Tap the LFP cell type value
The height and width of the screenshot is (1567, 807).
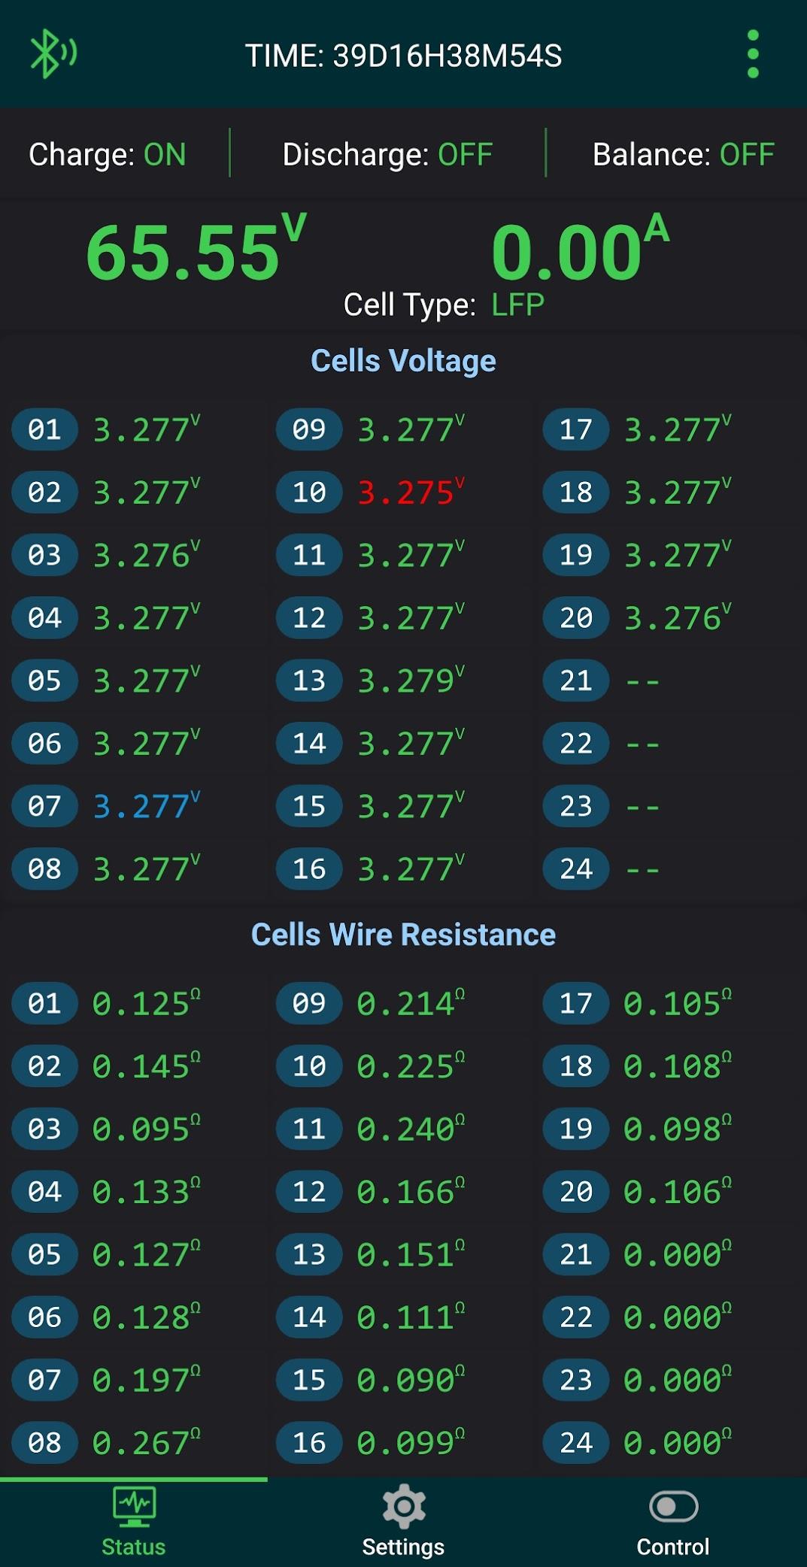coord(517,305)
